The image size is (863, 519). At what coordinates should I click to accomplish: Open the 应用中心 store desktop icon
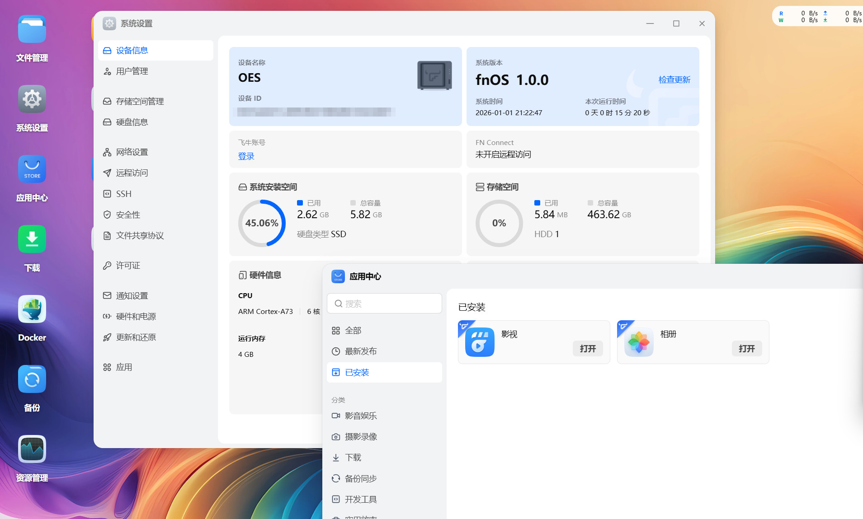click(32, 169)
